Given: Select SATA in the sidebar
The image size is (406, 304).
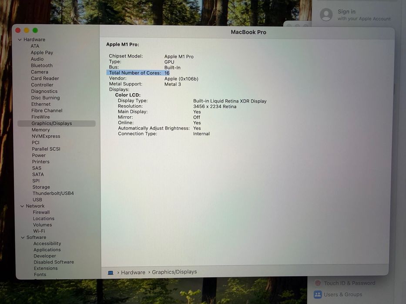Looking at the screenshot, I should click(x=38, y=175).
